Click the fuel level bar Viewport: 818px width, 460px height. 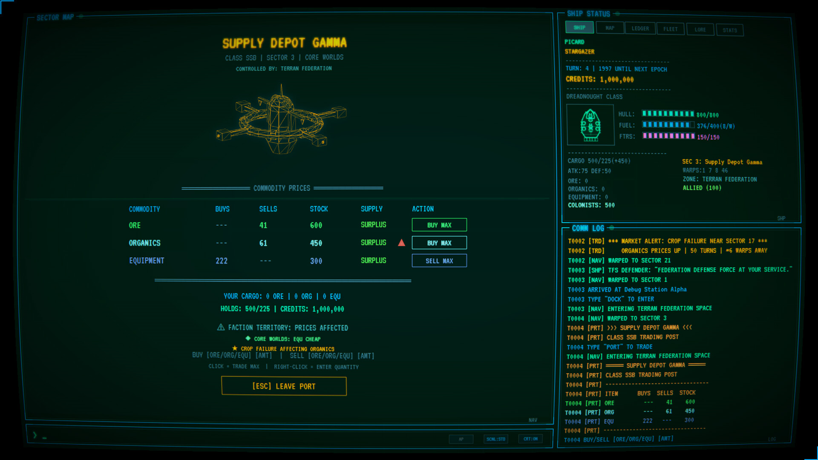pyautogui.click(x=668, y=125)
